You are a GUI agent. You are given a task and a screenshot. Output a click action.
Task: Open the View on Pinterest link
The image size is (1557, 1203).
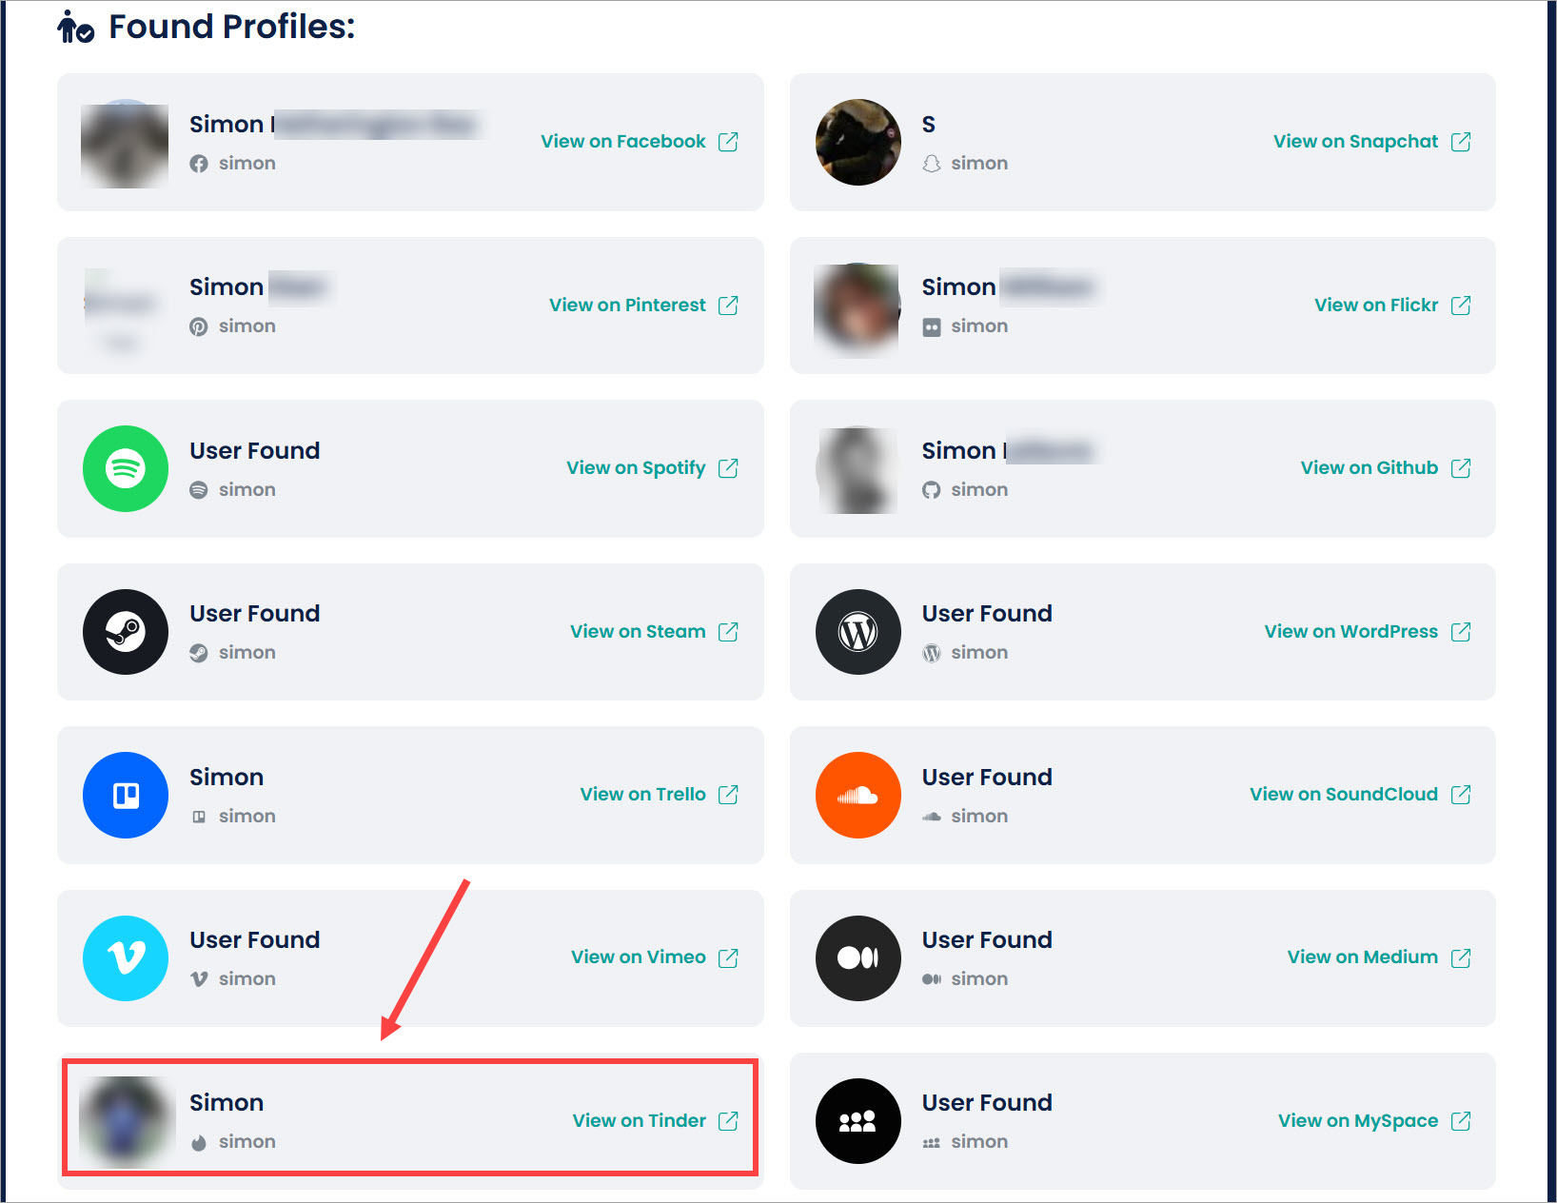point(627,306)
